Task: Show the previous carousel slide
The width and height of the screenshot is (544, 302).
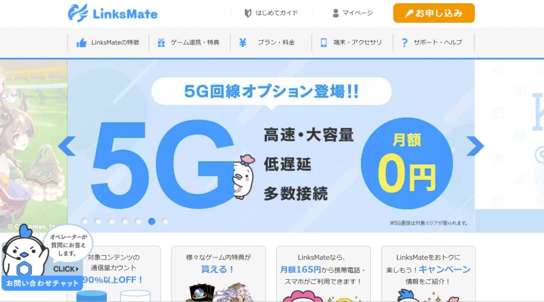Action: 66,146
